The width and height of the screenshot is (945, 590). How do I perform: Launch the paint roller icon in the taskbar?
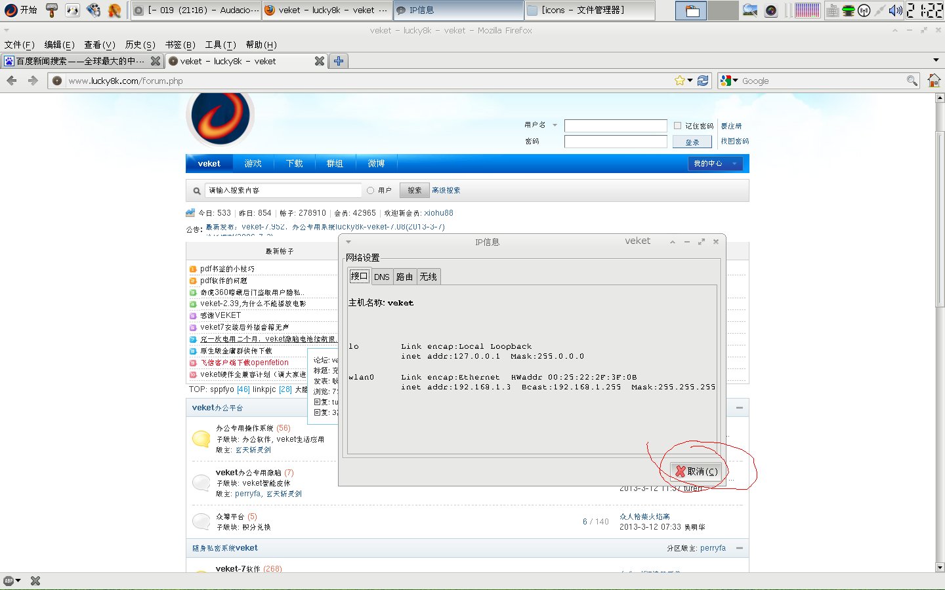tap(52, 10)
